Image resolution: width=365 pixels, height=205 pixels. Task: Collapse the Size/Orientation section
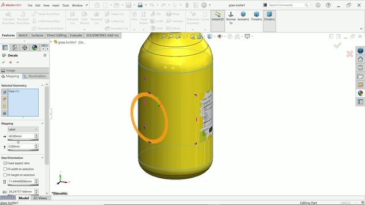point(42,158)
